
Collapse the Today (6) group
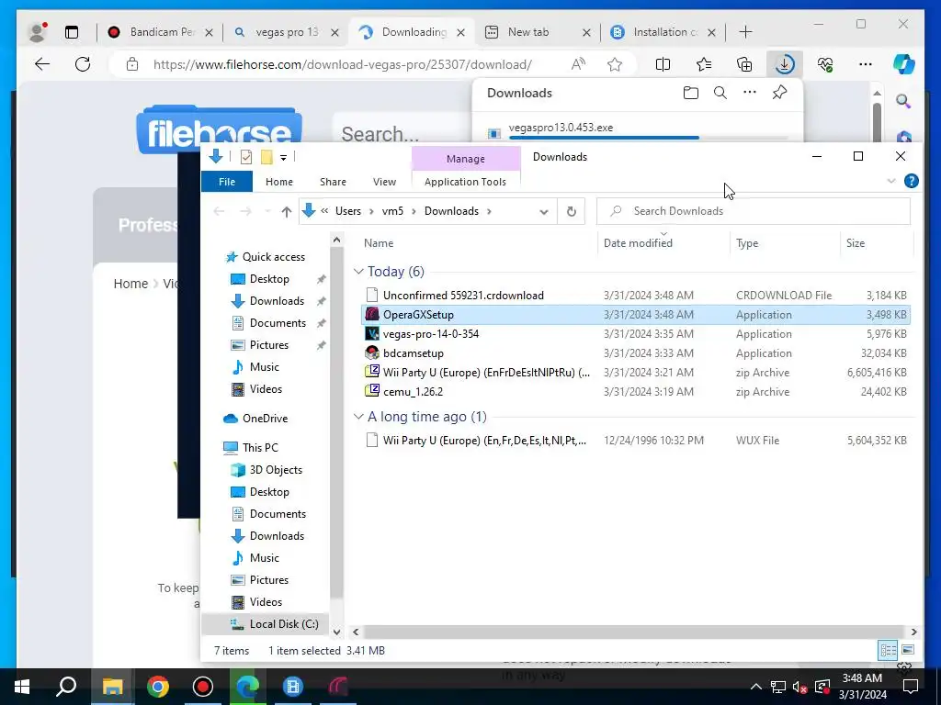pyautogui.click(x=358, y=272)
